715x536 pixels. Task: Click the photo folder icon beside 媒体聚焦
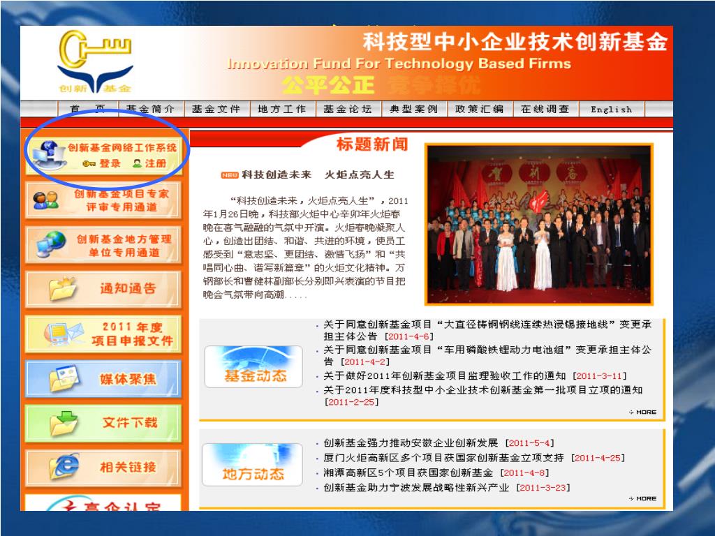pyautogui.click(x=64, y=378)
